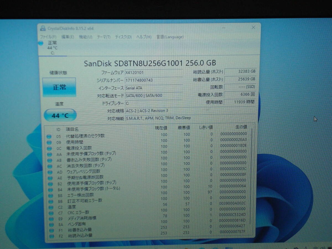Click status circle for ID C2 温度
This screenshot has width=332, height=249.
click(50, 207)
